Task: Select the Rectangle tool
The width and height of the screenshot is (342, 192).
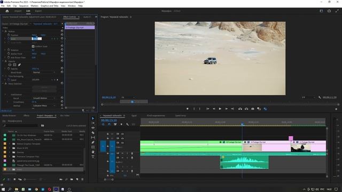Action: click(93, 147)
